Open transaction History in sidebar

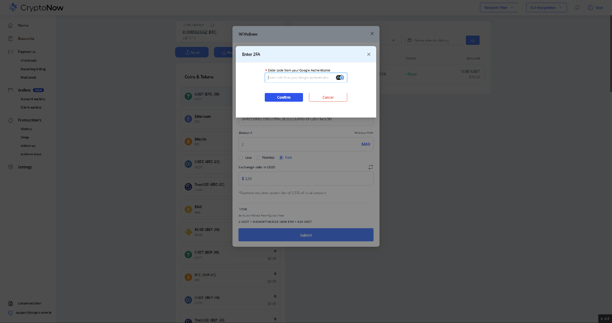pos(26,129)
